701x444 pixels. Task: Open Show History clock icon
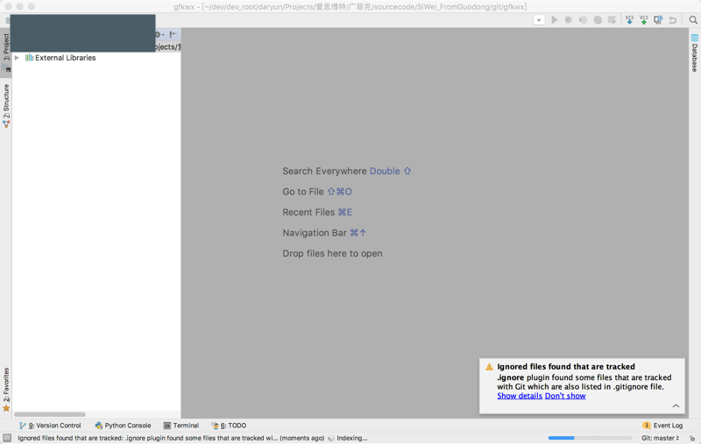tap(658, 20)
